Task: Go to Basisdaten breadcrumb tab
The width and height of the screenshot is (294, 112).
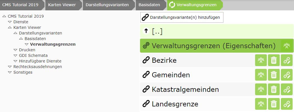Action: tap(149, 5)
